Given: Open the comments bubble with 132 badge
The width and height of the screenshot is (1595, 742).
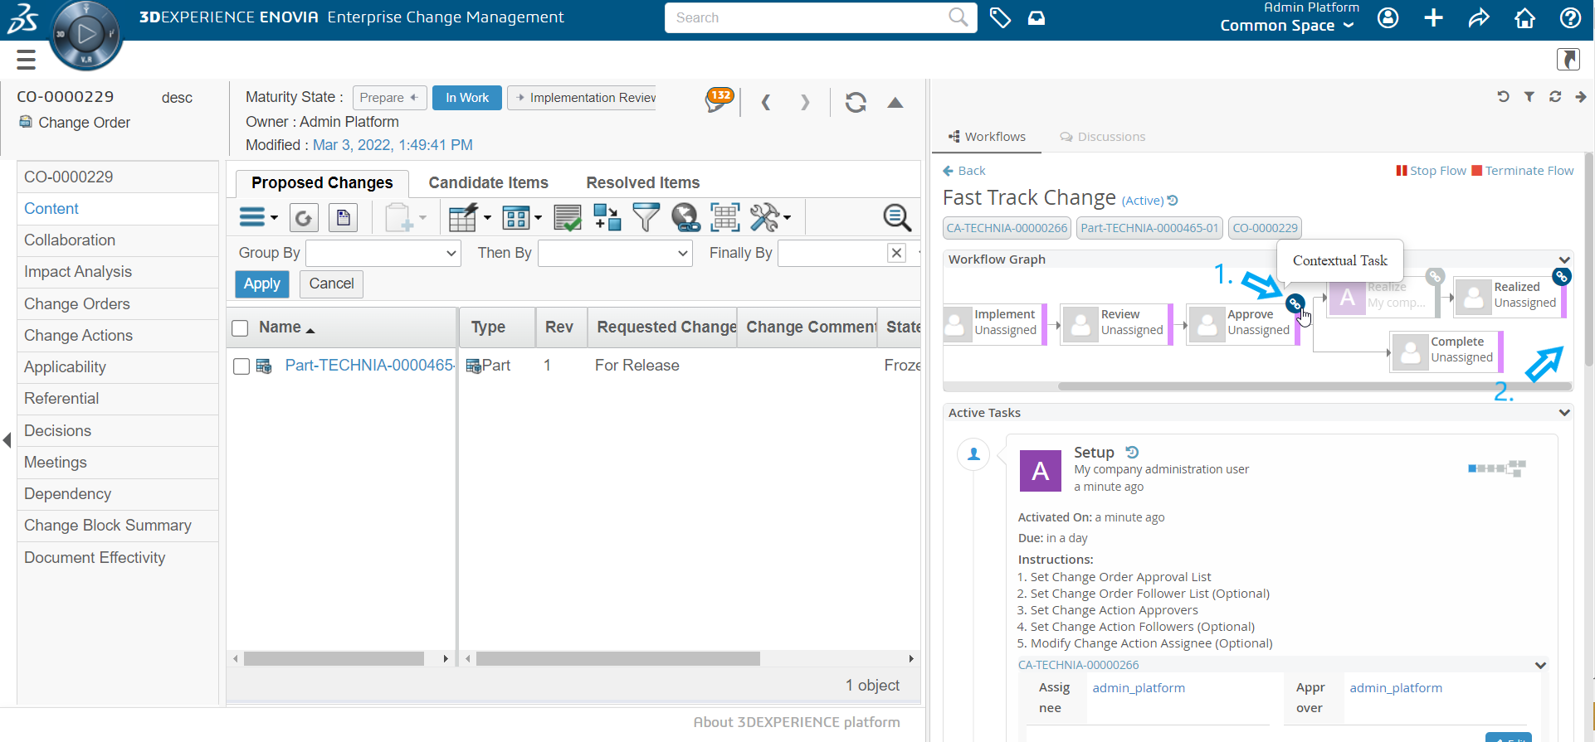Looking at the screenshot, I should coord(718,100).
